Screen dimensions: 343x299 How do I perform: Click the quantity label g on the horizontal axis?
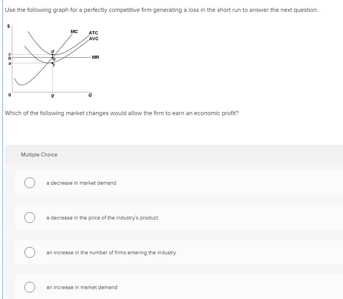click(x=52, y=95)
